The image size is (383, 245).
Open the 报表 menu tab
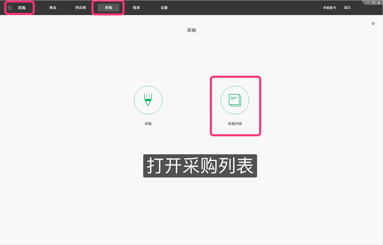[x=136, y=8]
